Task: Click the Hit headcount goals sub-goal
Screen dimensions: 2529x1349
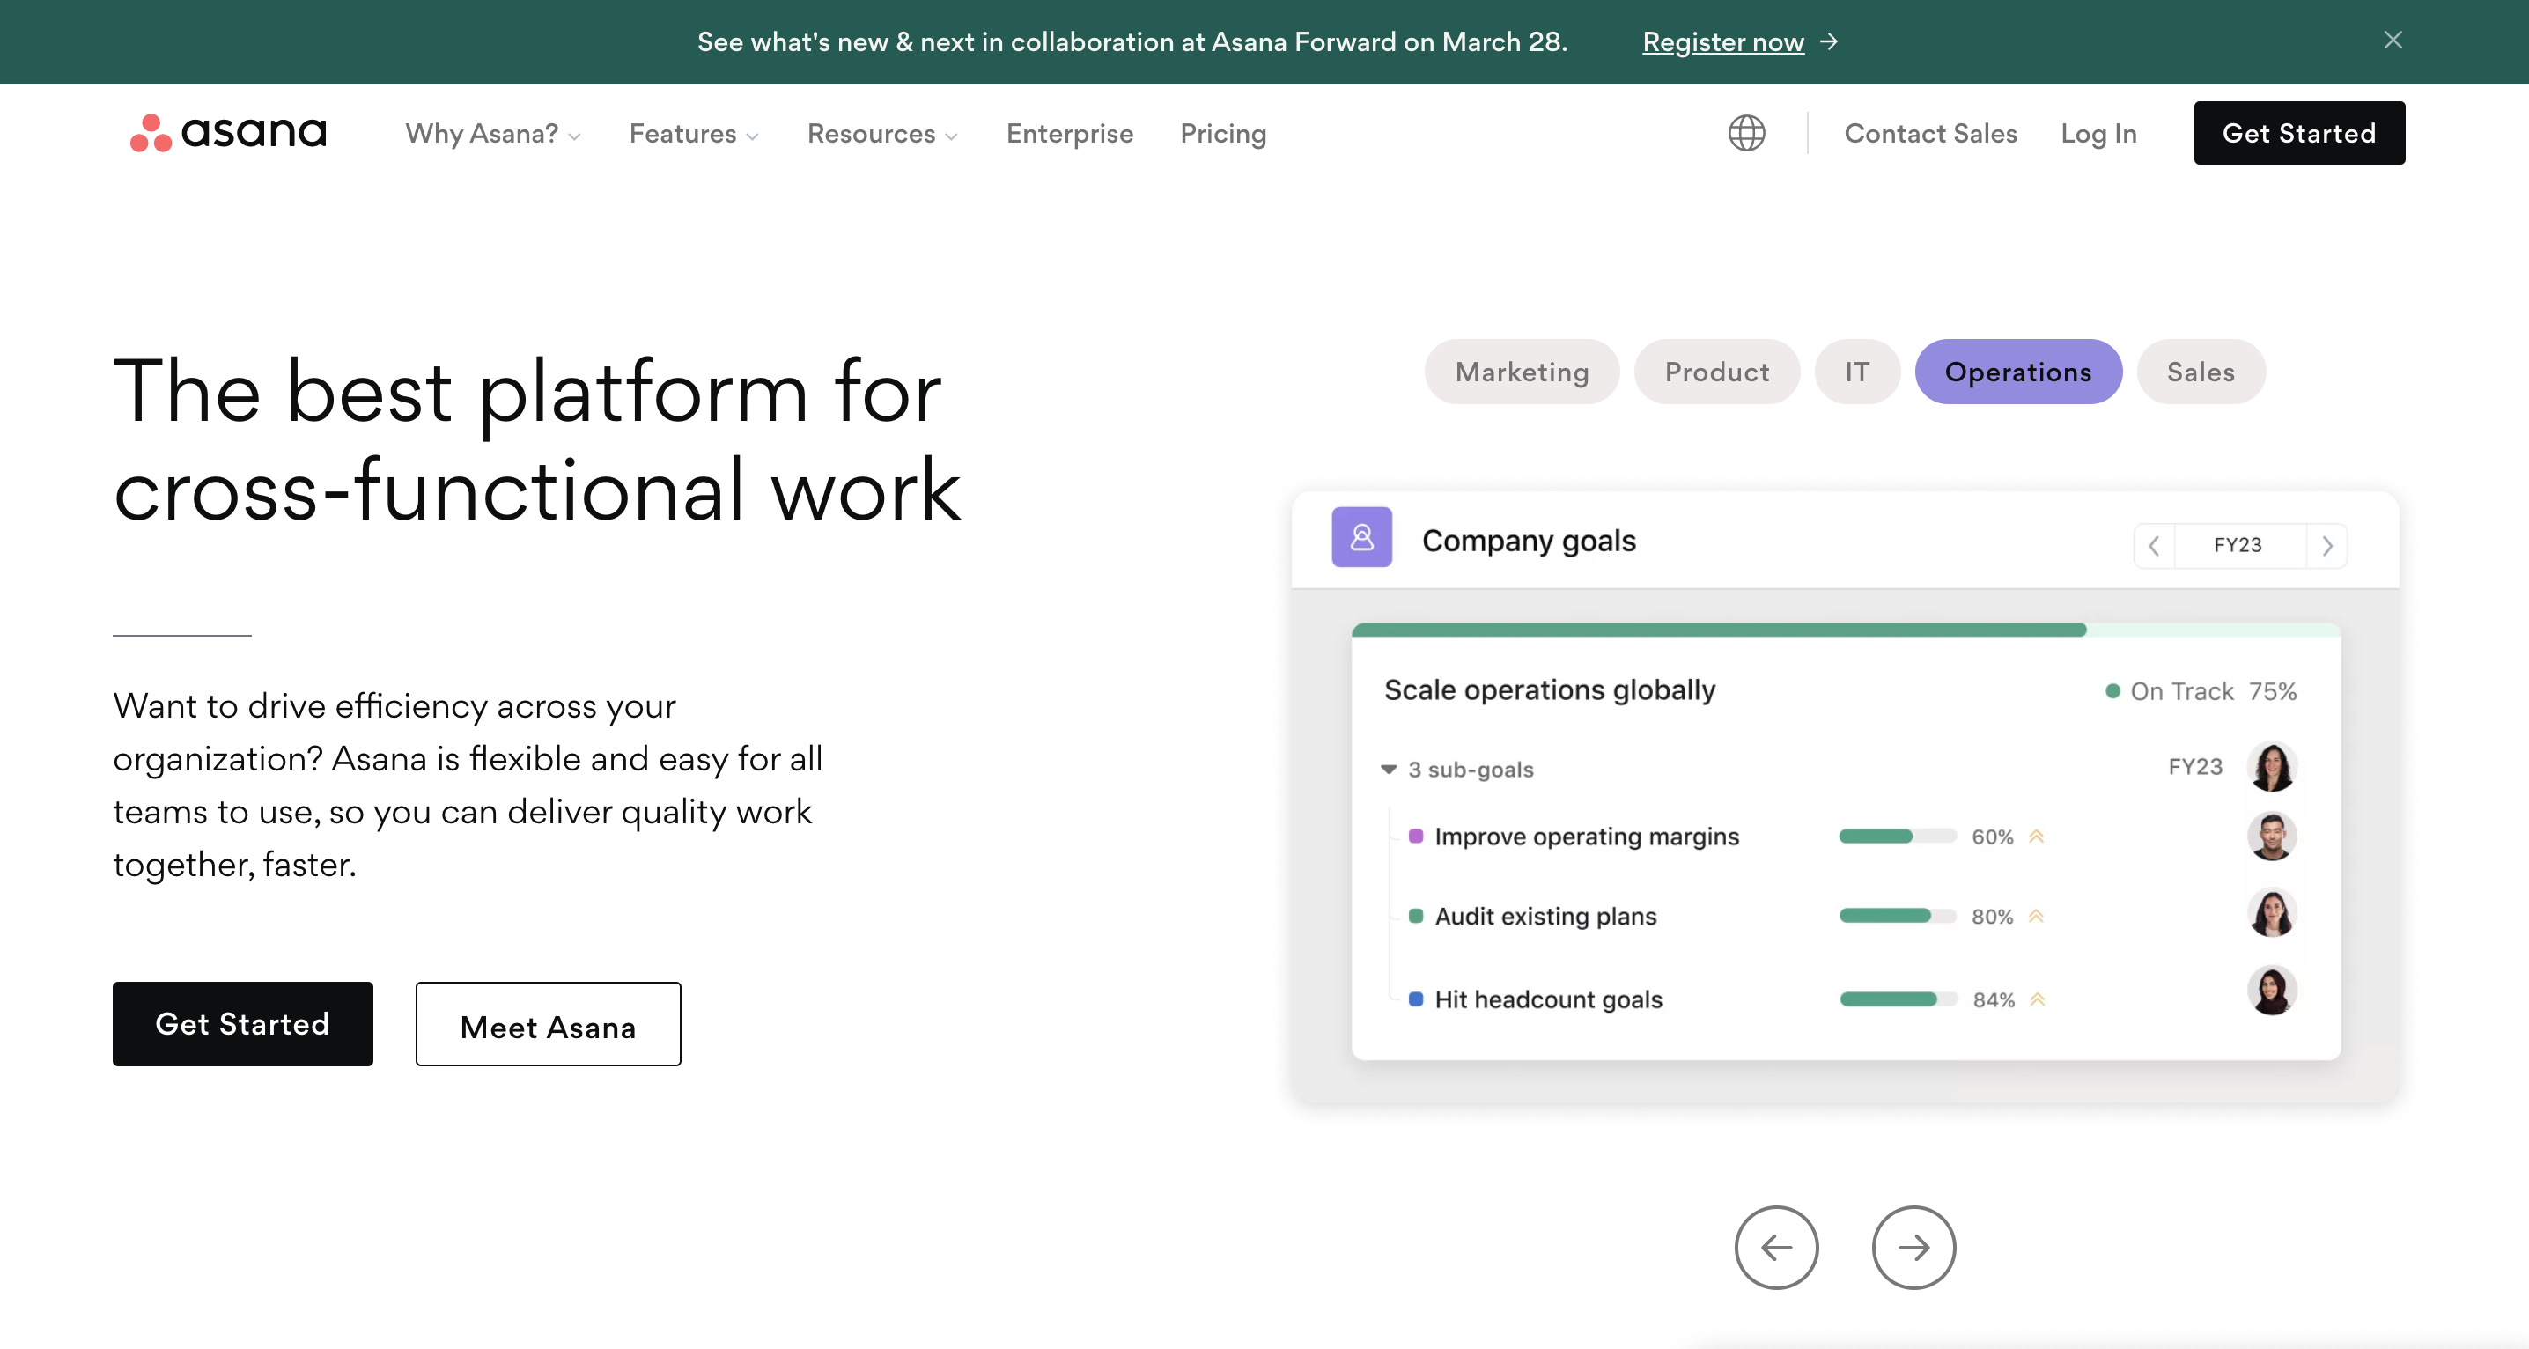Action: tap(1547, 999)
